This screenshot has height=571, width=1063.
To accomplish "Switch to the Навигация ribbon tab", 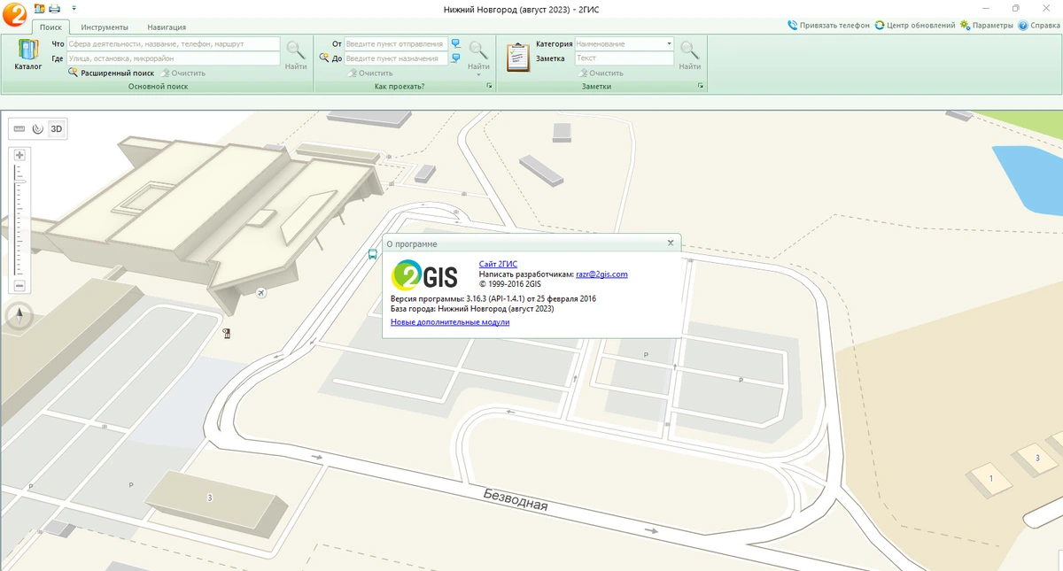I will tap(167, 27).
